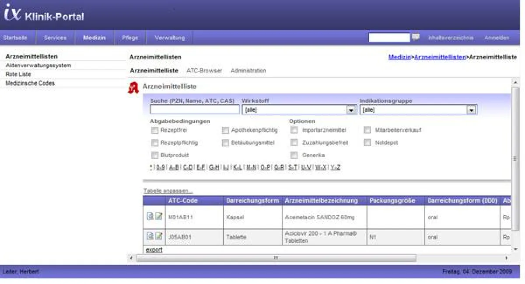Image resolution: width=525 pixels, height=284 pixels.
Task: Open the Tabelle anpassen link
Action: [x=168, y=191]
